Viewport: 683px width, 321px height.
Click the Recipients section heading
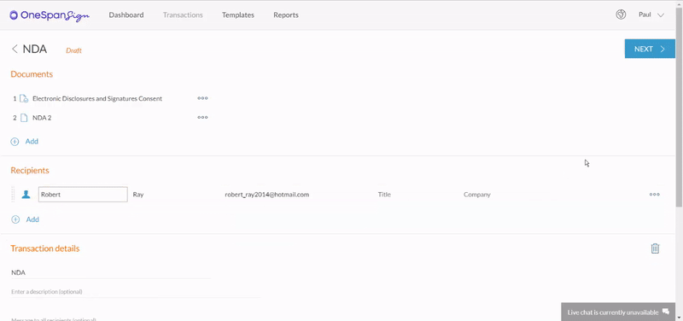pos(30,170)
